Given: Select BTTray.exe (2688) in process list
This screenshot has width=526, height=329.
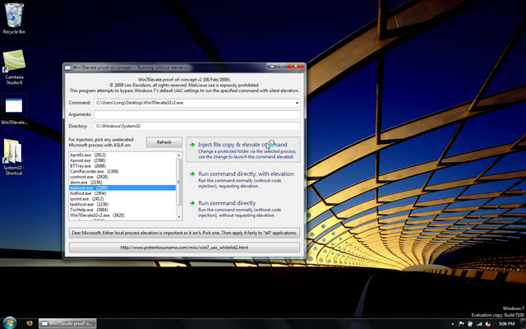Looking at the screenshot, I should [x=122, y=166].
